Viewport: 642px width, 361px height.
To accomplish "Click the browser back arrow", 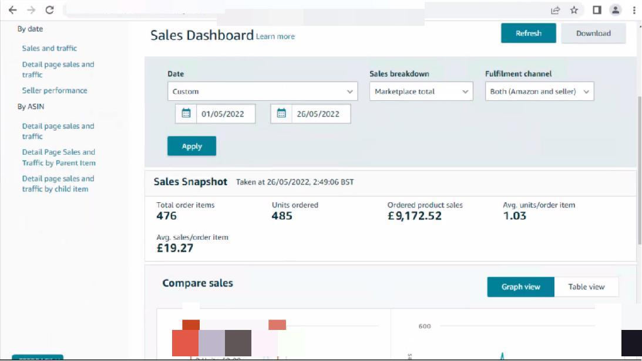I will tap(13, 10).
